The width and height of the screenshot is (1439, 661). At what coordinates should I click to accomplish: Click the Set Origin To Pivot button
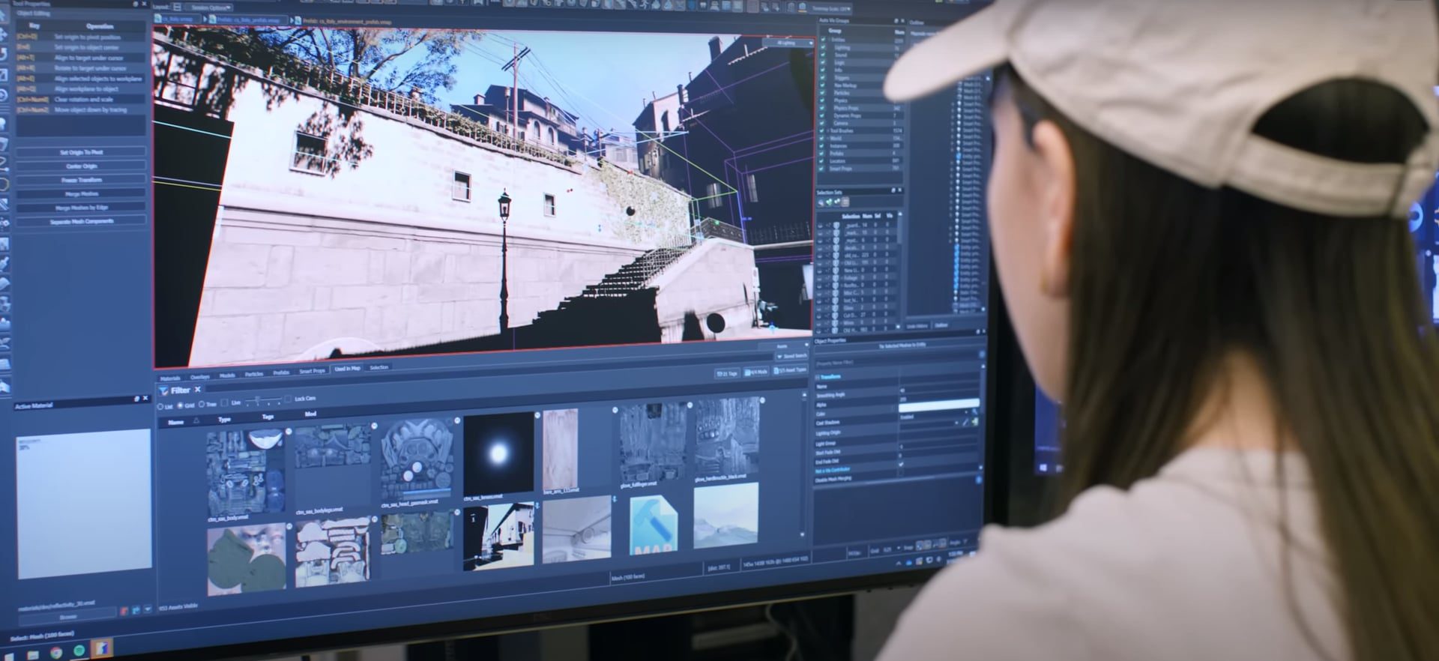[x=81, y=152]
